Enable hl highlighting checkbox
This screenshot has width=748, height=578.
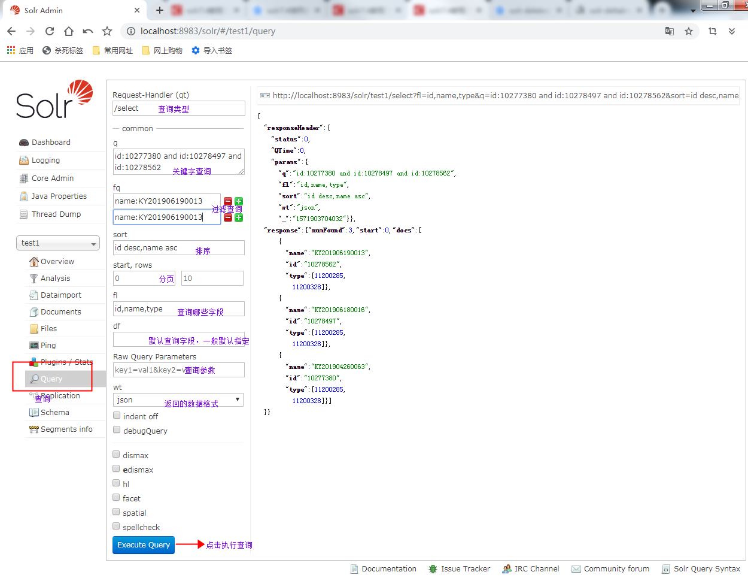click(117, 483)
